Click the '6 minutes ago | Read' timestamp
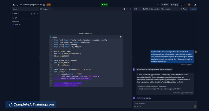Viewport: 209px width, 111px height. coord(186,65)
